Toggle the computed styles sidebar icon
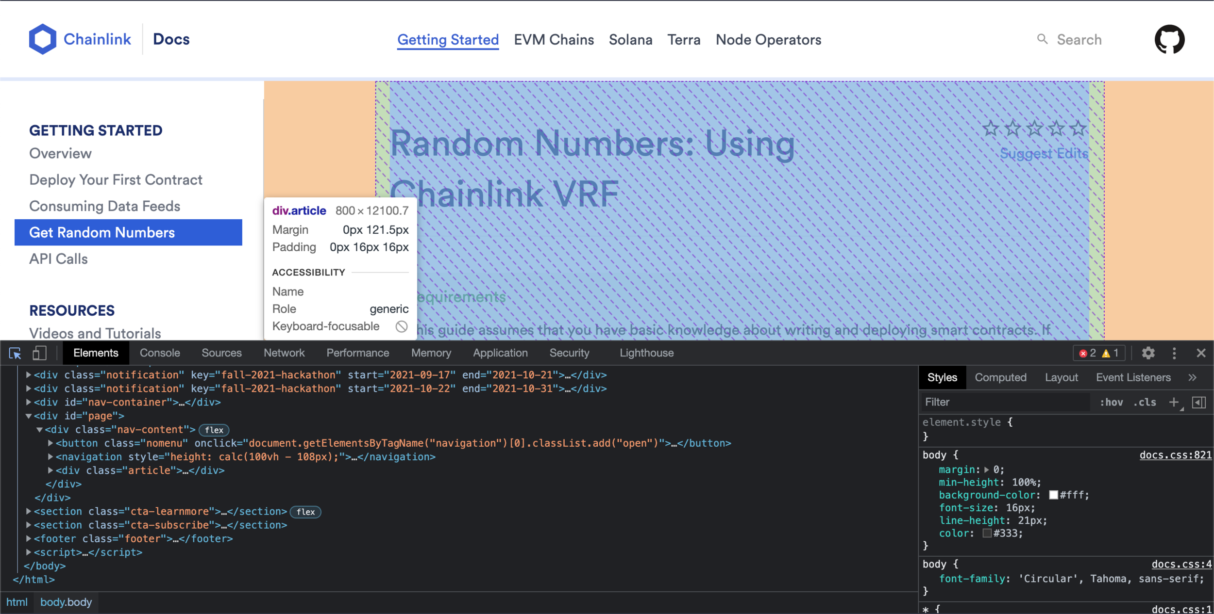This screenshot has height=614, width=1214. [1199, 402]
